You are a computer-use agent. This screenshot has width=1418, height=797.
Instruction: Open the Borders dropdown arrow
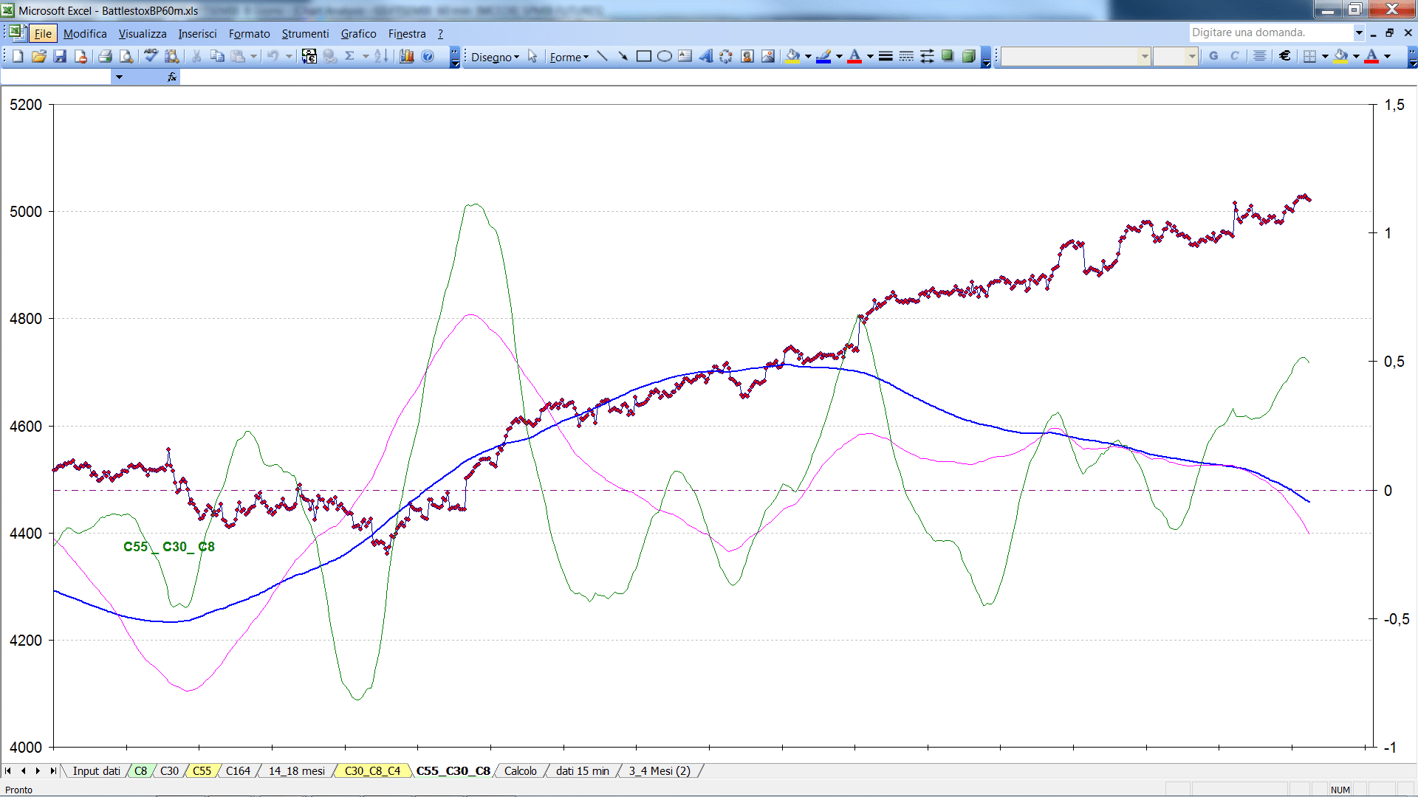point(1325,56)
